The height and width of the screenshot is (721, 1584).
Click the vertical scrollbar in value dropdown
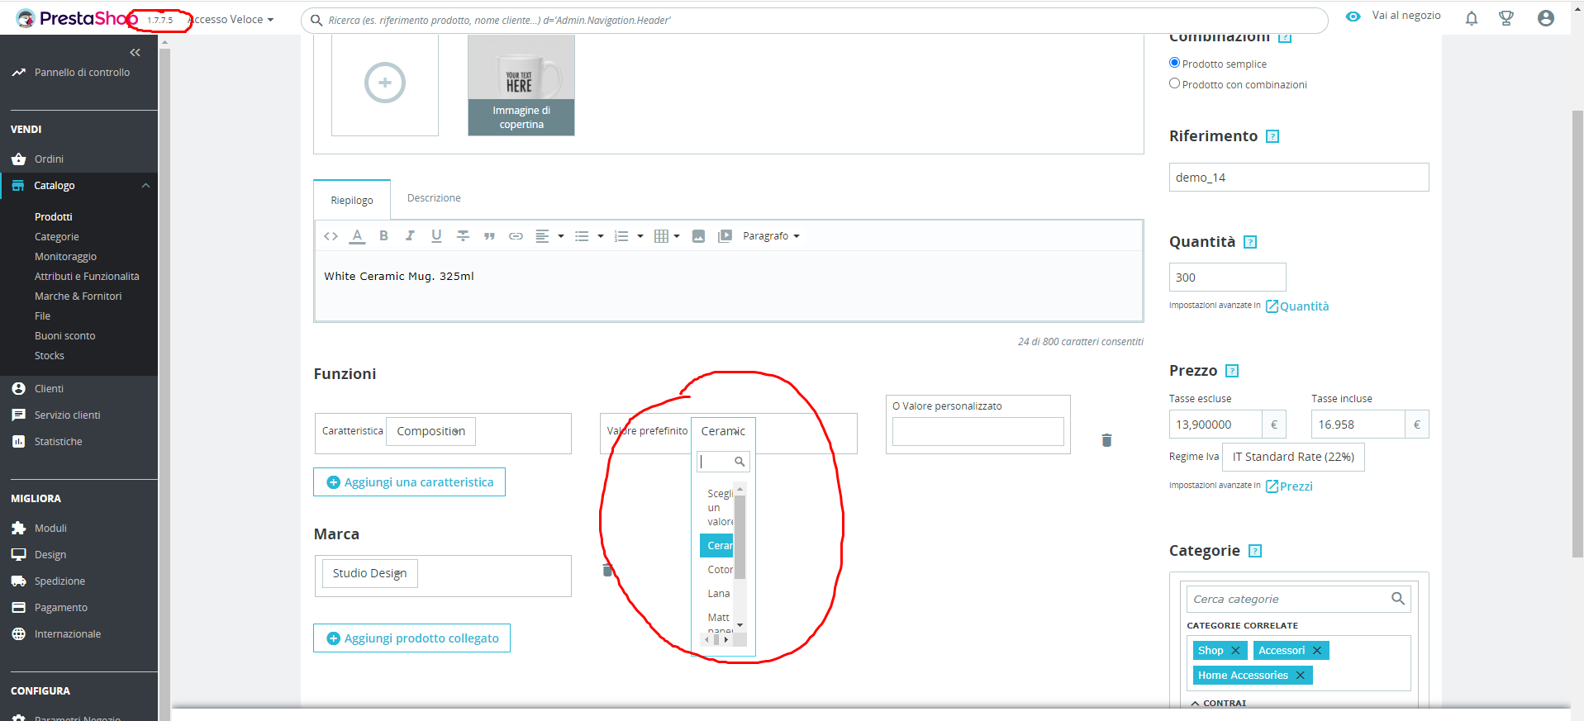740,537
